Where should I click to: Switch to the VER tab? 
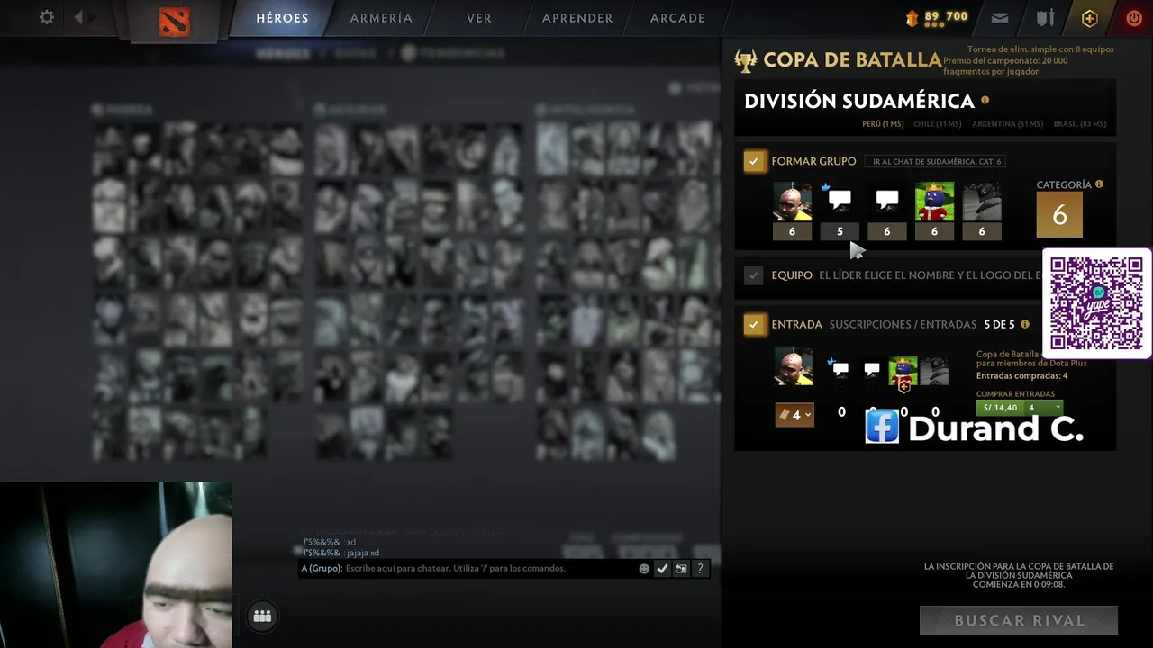(479, 18)
